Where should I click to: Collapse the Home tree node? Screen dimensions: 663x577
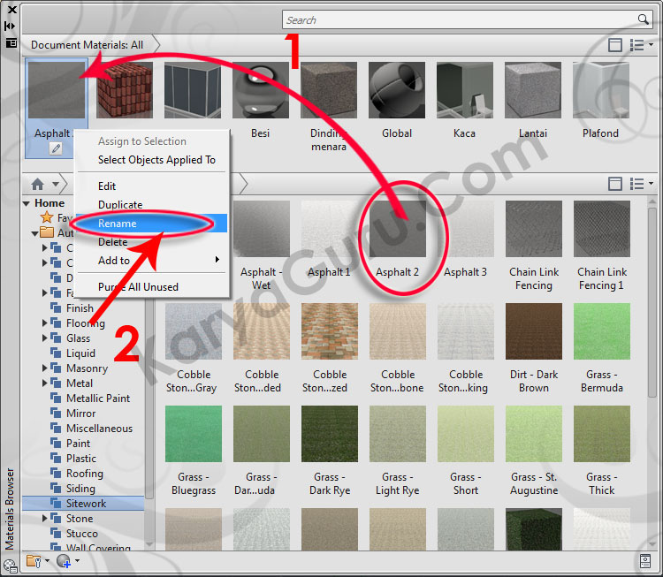pos(27,203)
